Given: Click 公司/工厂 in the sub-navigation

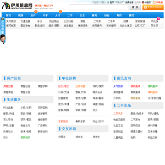Looking at the screenshot, I should [140, 26].
